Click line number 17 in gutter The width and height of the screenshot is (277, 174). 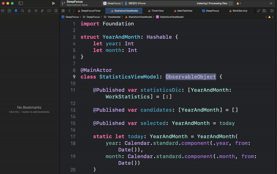(73, 137)
